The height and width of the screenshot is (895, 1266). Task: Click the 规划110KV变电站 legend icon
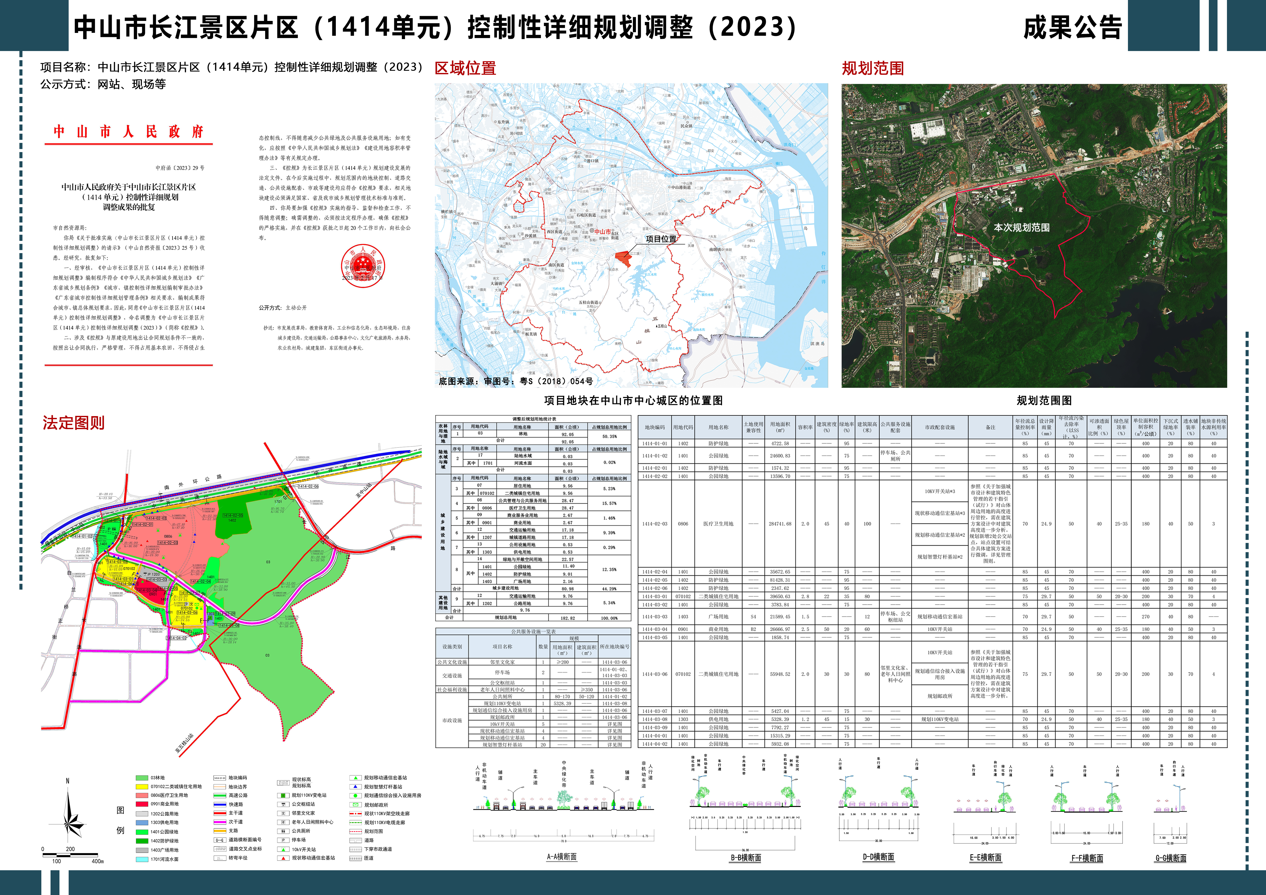click(282, 795)
